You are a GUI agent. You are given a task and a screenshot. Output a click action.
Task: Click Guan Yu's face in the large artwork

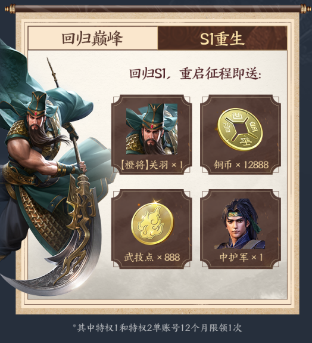36,122
